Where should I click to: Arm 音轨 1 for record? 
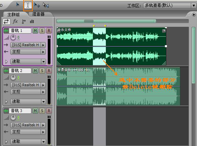(49, 31)
